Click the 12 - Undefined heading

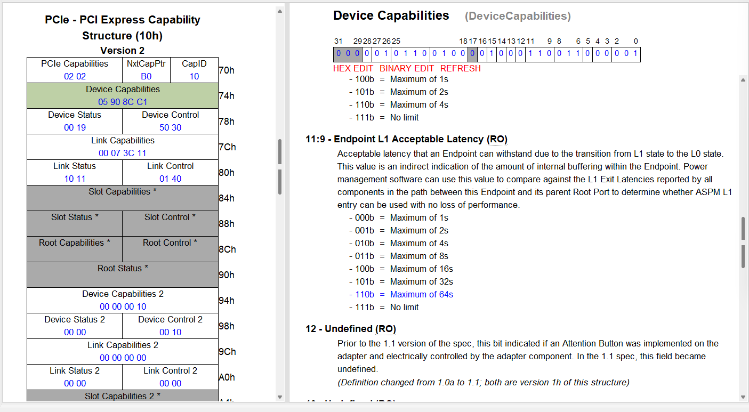[351, 329]
